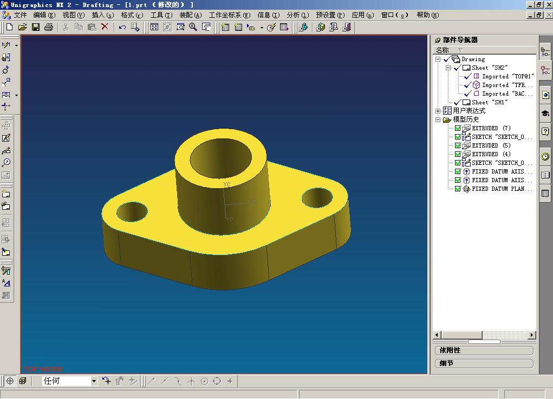Click the Exit door icon in toolbar
The width and height of the screenshot is (553, 399).
pyautogui.click(x=347, y=27)
